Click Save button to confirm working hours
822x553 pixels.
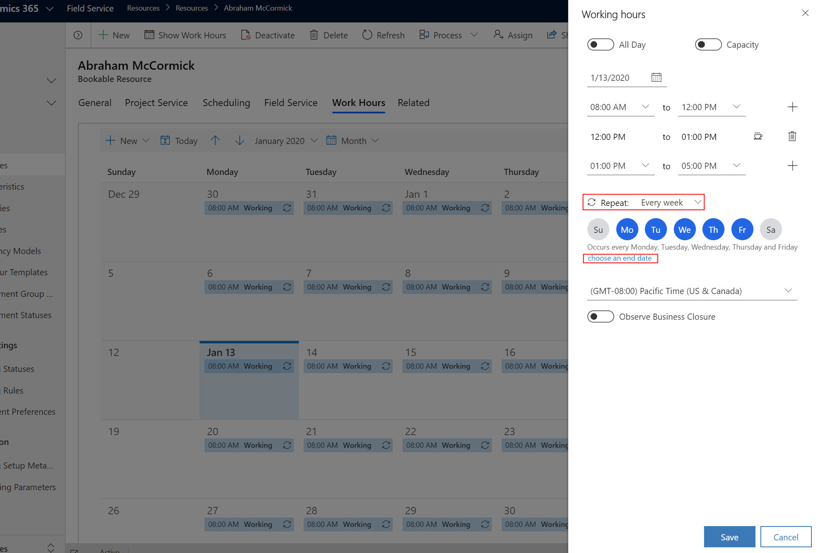pos(729,536)
